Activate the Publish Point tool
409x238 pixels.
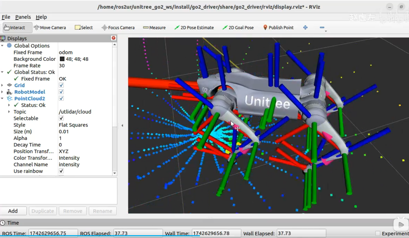[x=278, y=27]
